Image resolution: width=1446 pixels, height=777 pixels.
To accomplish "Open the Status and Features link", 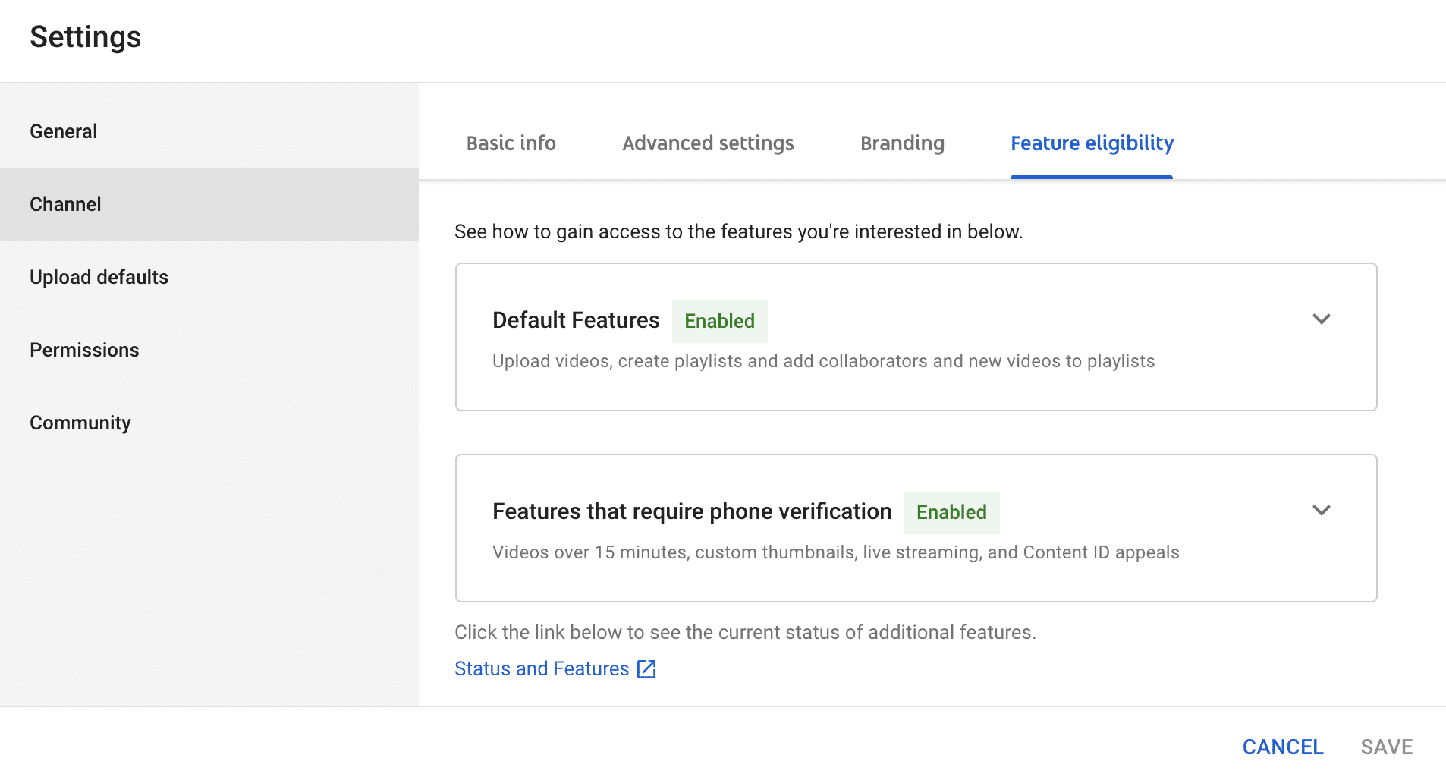I will 541,668.
